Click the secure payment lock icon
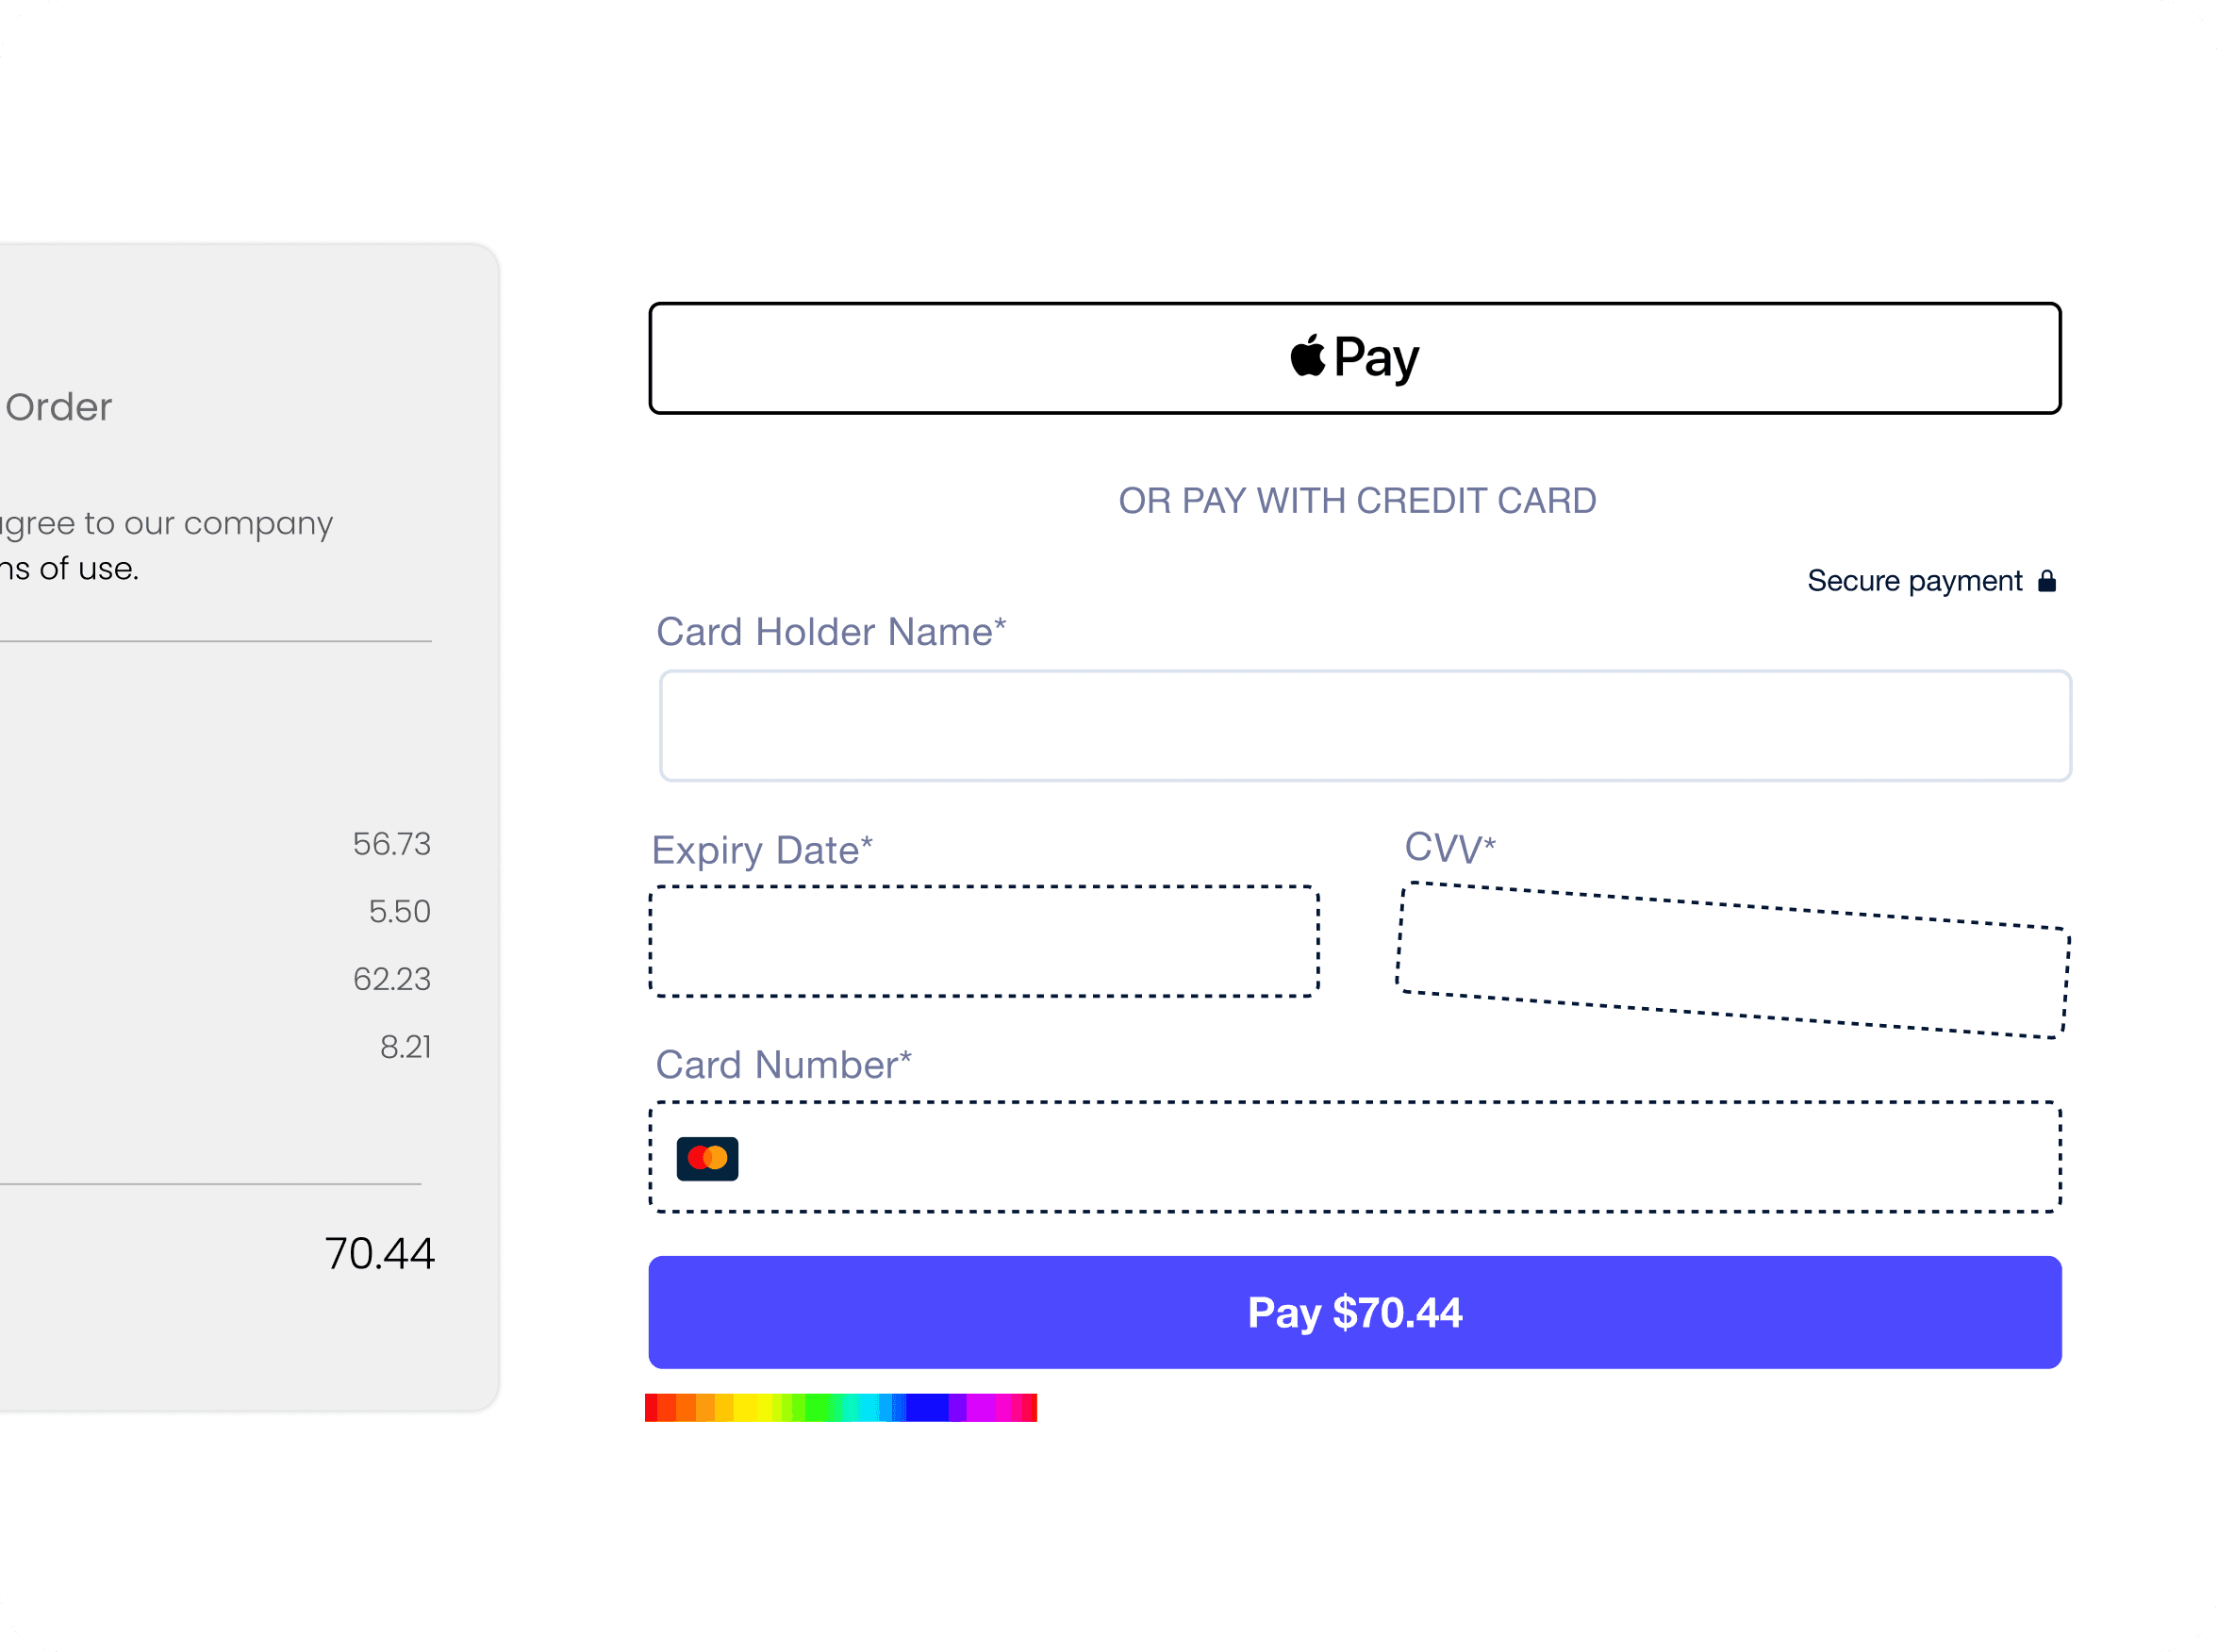The width and height of the screenshot is (2218, 1652). (2046, 581)
